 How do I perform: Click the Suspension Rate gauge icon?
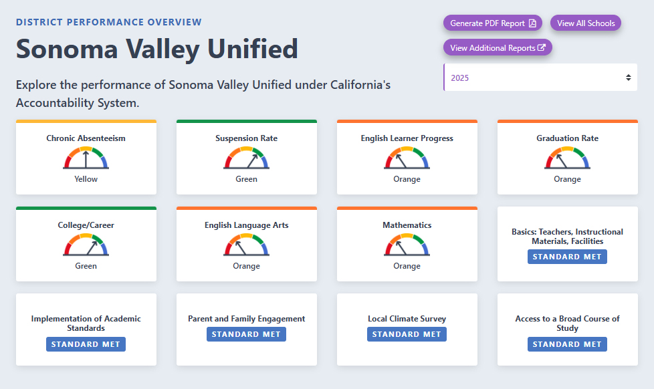[246, 158]
